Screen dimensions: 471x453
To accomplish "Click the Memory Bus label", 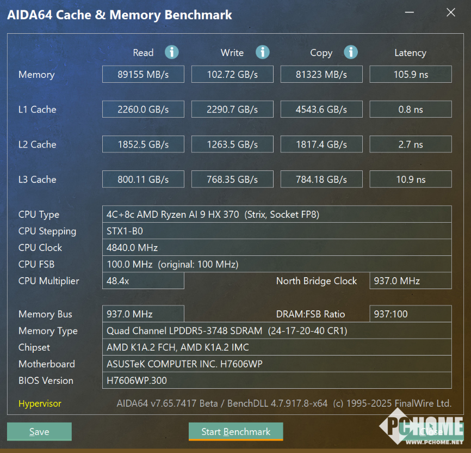I will (x=45, y=314).
